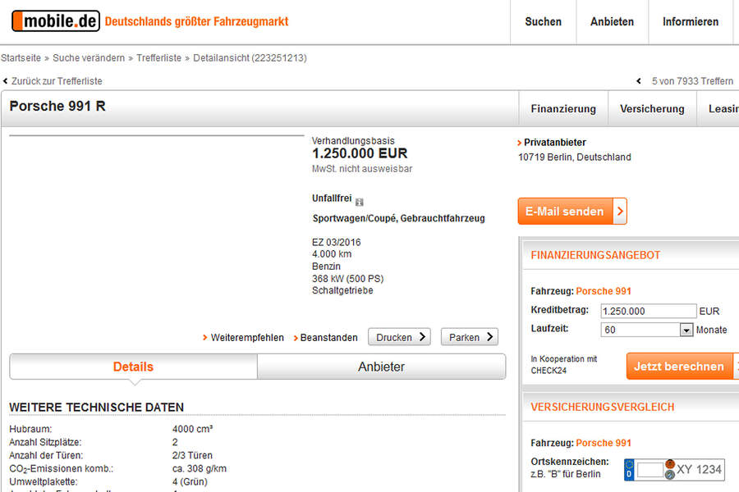
Task: Open the Anbieten menu
Action: tap(612, 21)
